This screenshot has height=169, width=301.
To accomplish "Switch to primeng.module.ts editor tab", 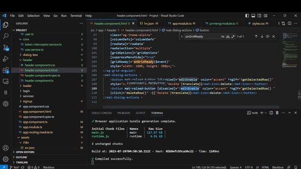I will point(222,23).
